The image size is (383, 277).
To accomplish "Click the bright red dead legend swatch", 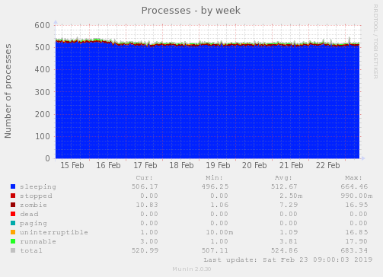I will point(13,214).
